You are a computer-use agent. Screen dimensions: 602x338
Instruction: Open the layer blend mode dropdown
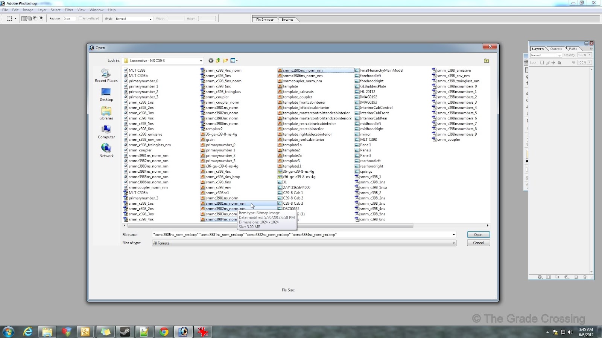tap(546, 55)
